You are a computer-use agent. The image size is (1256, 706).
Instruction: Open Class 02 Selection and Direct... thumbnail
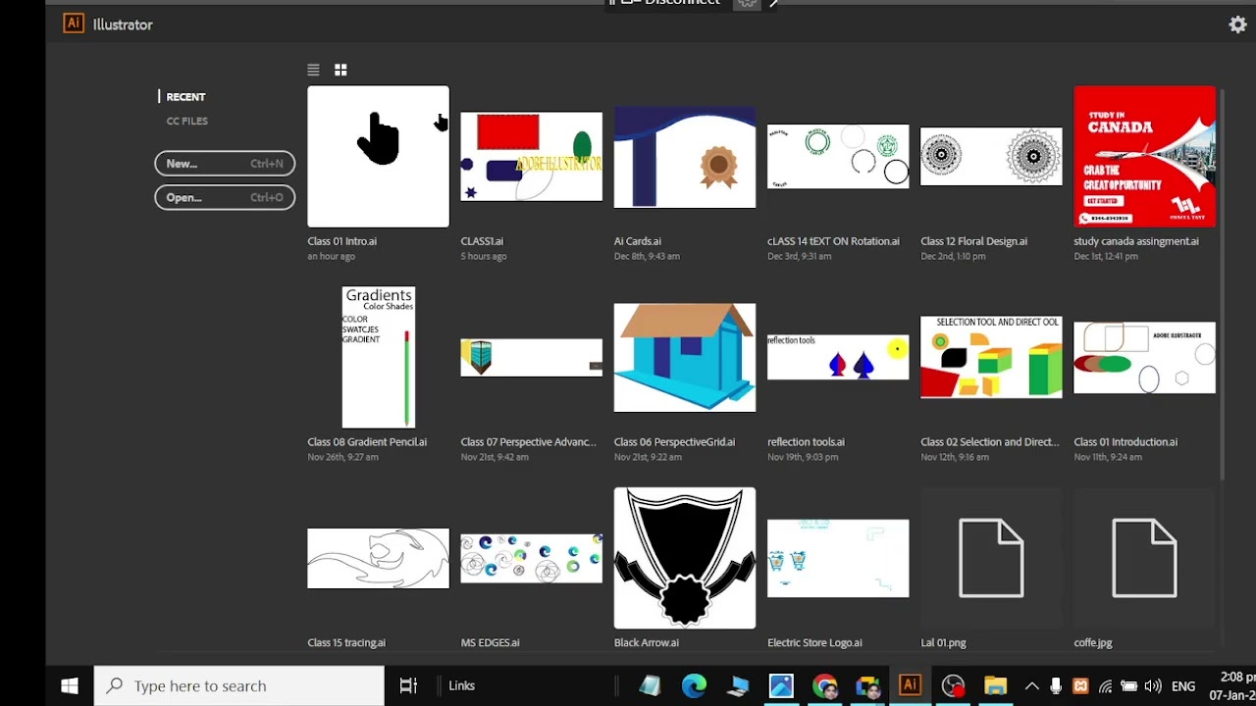tap(991, 358)
